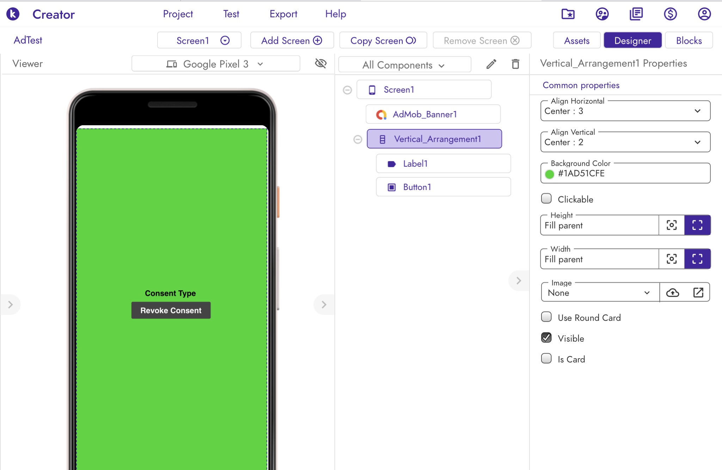Collapse the Vertical_Arrangement1 tree node
Screen dimensions: 722x470
[x=358, y=139]
